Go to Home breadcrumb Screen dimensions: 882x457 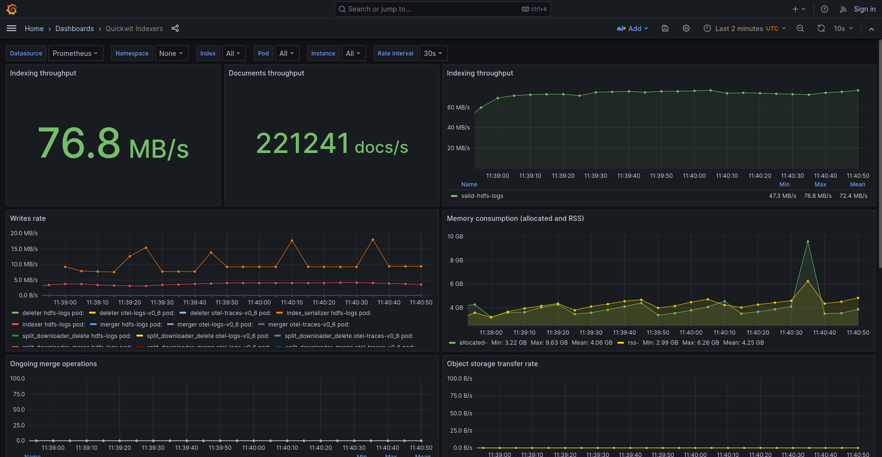point(34,29)
